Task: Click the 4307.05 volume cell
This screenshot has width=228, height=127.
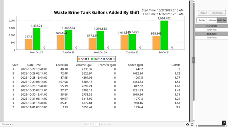Action: [x=87, y=78]
